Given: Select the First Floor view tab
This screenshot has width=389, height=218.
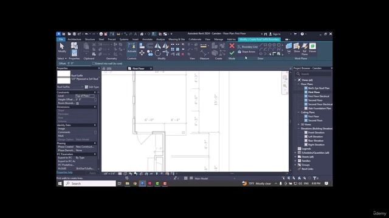Looking at the screenshot, I should point(138,68).
